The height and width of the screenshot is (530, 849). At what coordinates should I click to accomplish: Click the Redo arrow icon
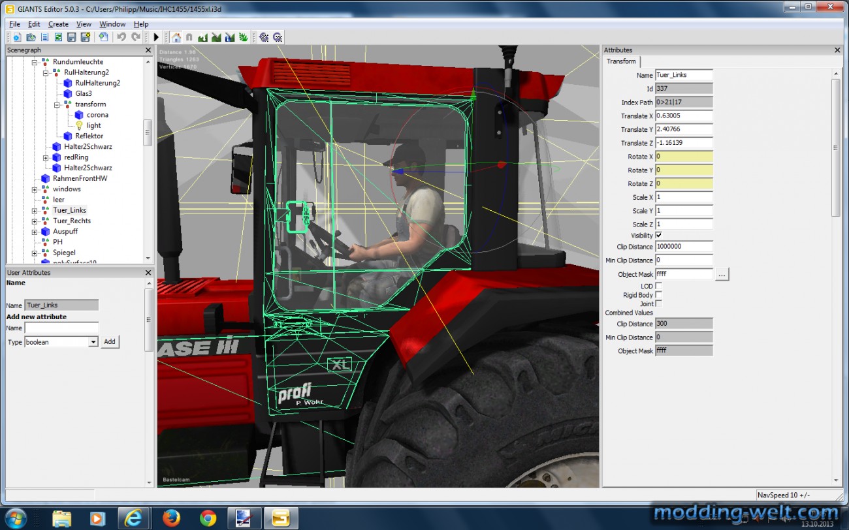click(x=136, y=37)
